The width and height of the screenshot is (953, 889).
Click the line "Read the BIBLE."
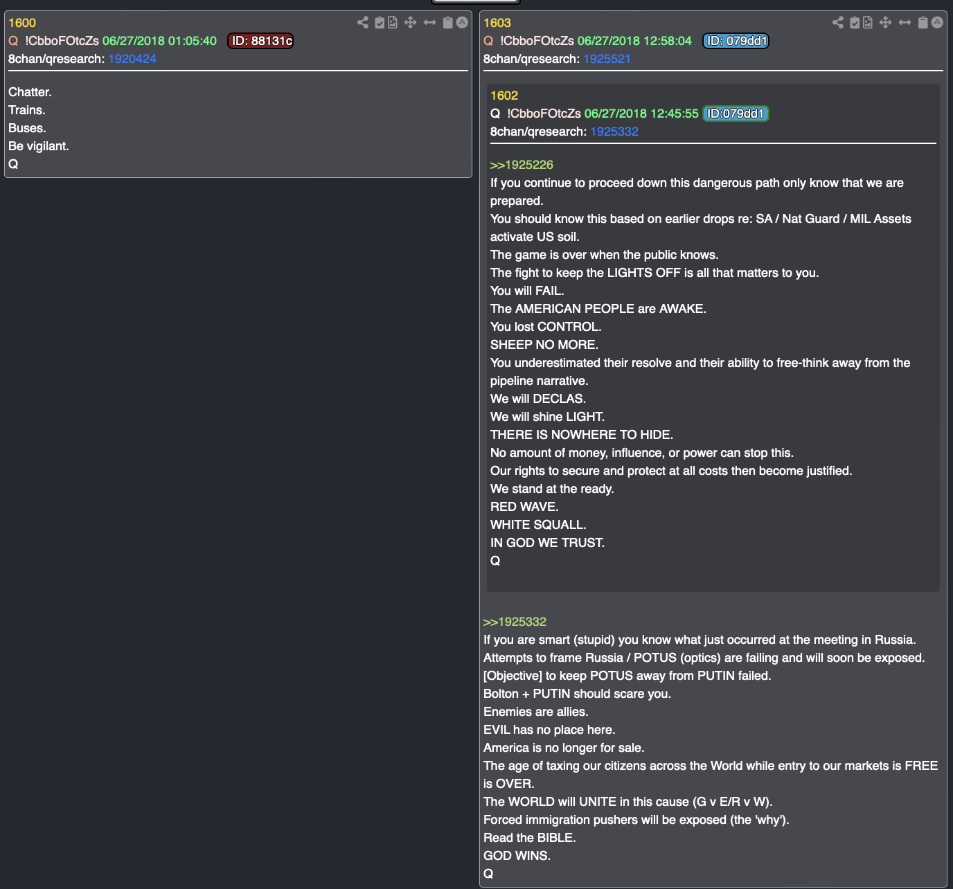pyautogui.click(x=530, y=838)
